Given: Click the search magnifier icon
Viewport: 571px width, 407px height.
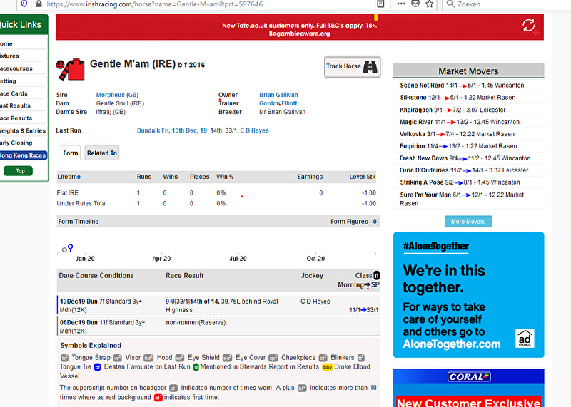Looking at the screenshot, I should pos(451,4).
